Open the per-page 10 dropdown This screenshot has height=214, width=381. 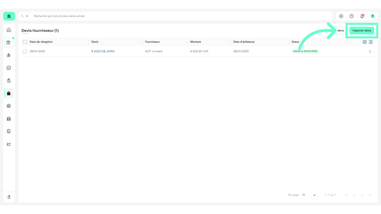(308, 195)
